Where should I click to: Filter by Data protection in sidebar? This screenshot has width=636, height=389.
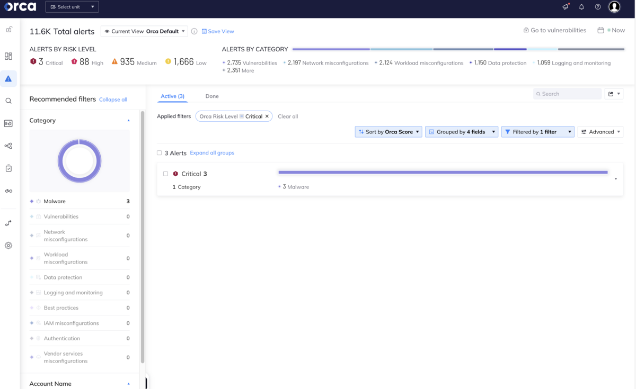pyautogui.click(x=79, y=277)
